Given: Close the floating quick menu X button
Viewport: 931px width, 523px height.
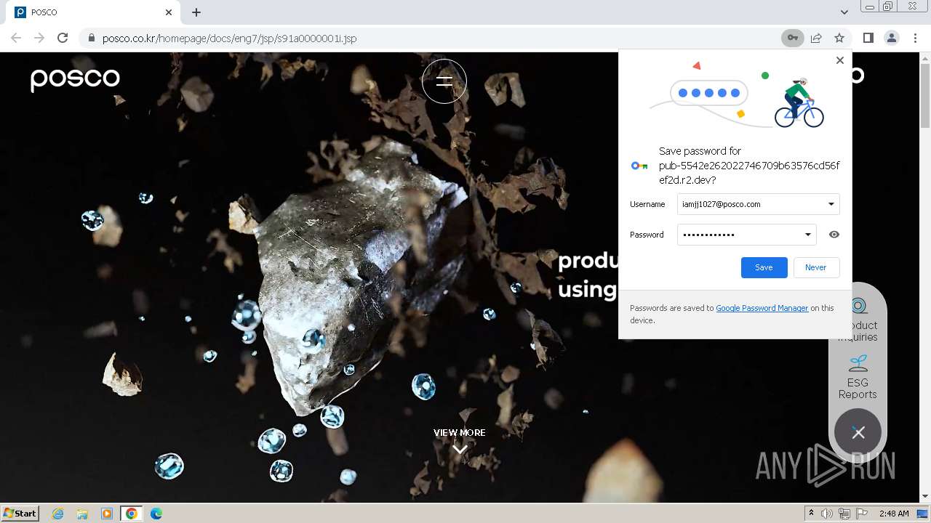Looking at the screenshot, I should [x=858, y=432].
